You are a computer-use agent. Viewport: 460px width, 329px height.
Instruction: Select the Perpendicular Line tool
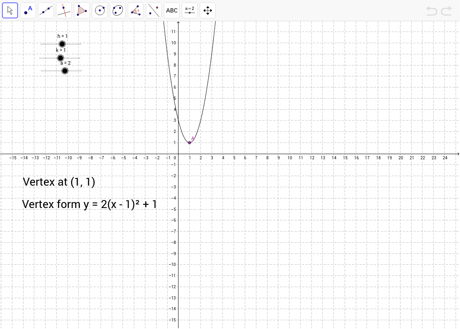click(x=64, y=10)
